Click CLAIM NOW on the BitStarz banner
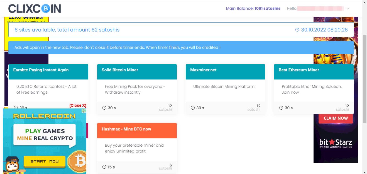The height and width of the screenshot is (174, 367). click(336, 118)
